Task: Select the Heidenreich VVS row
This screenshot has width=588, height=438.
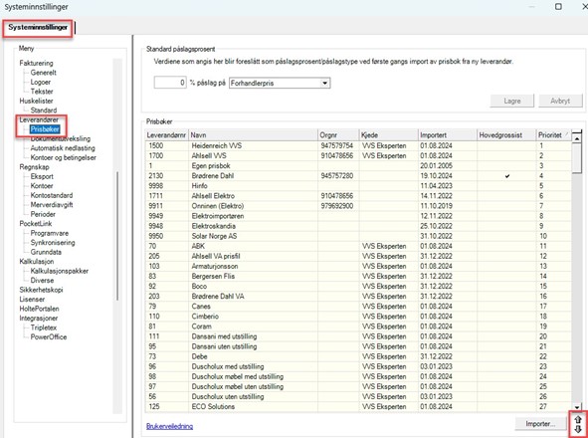Action: point(358,145)
